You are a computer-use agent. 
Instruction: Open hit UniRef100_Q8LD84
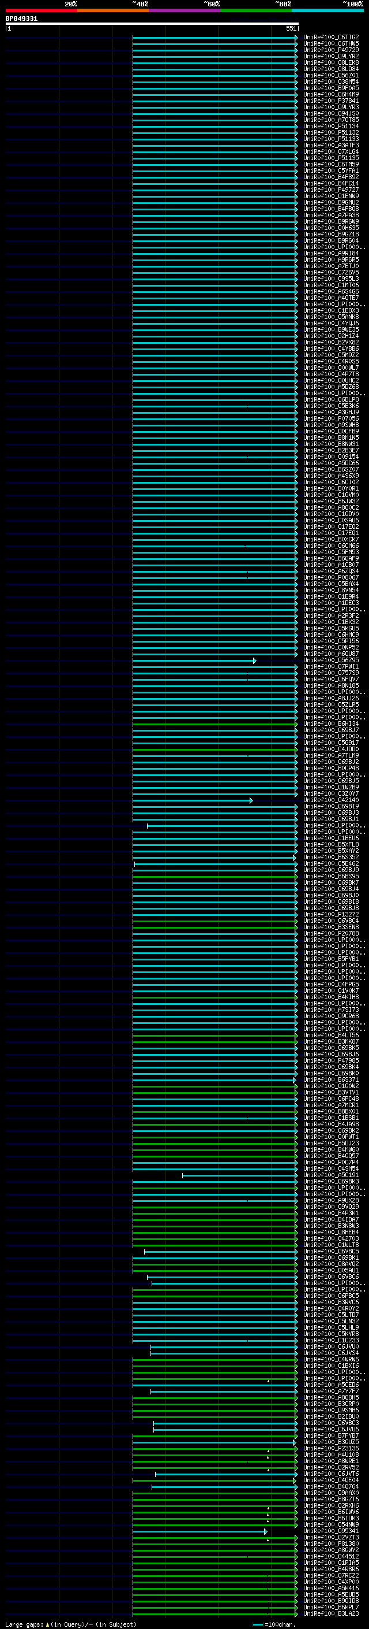tap(331, 69)
